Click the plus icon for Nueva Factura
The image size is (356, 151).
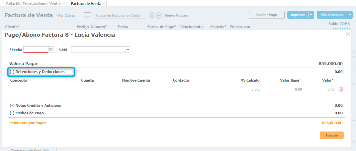[159, 15]
